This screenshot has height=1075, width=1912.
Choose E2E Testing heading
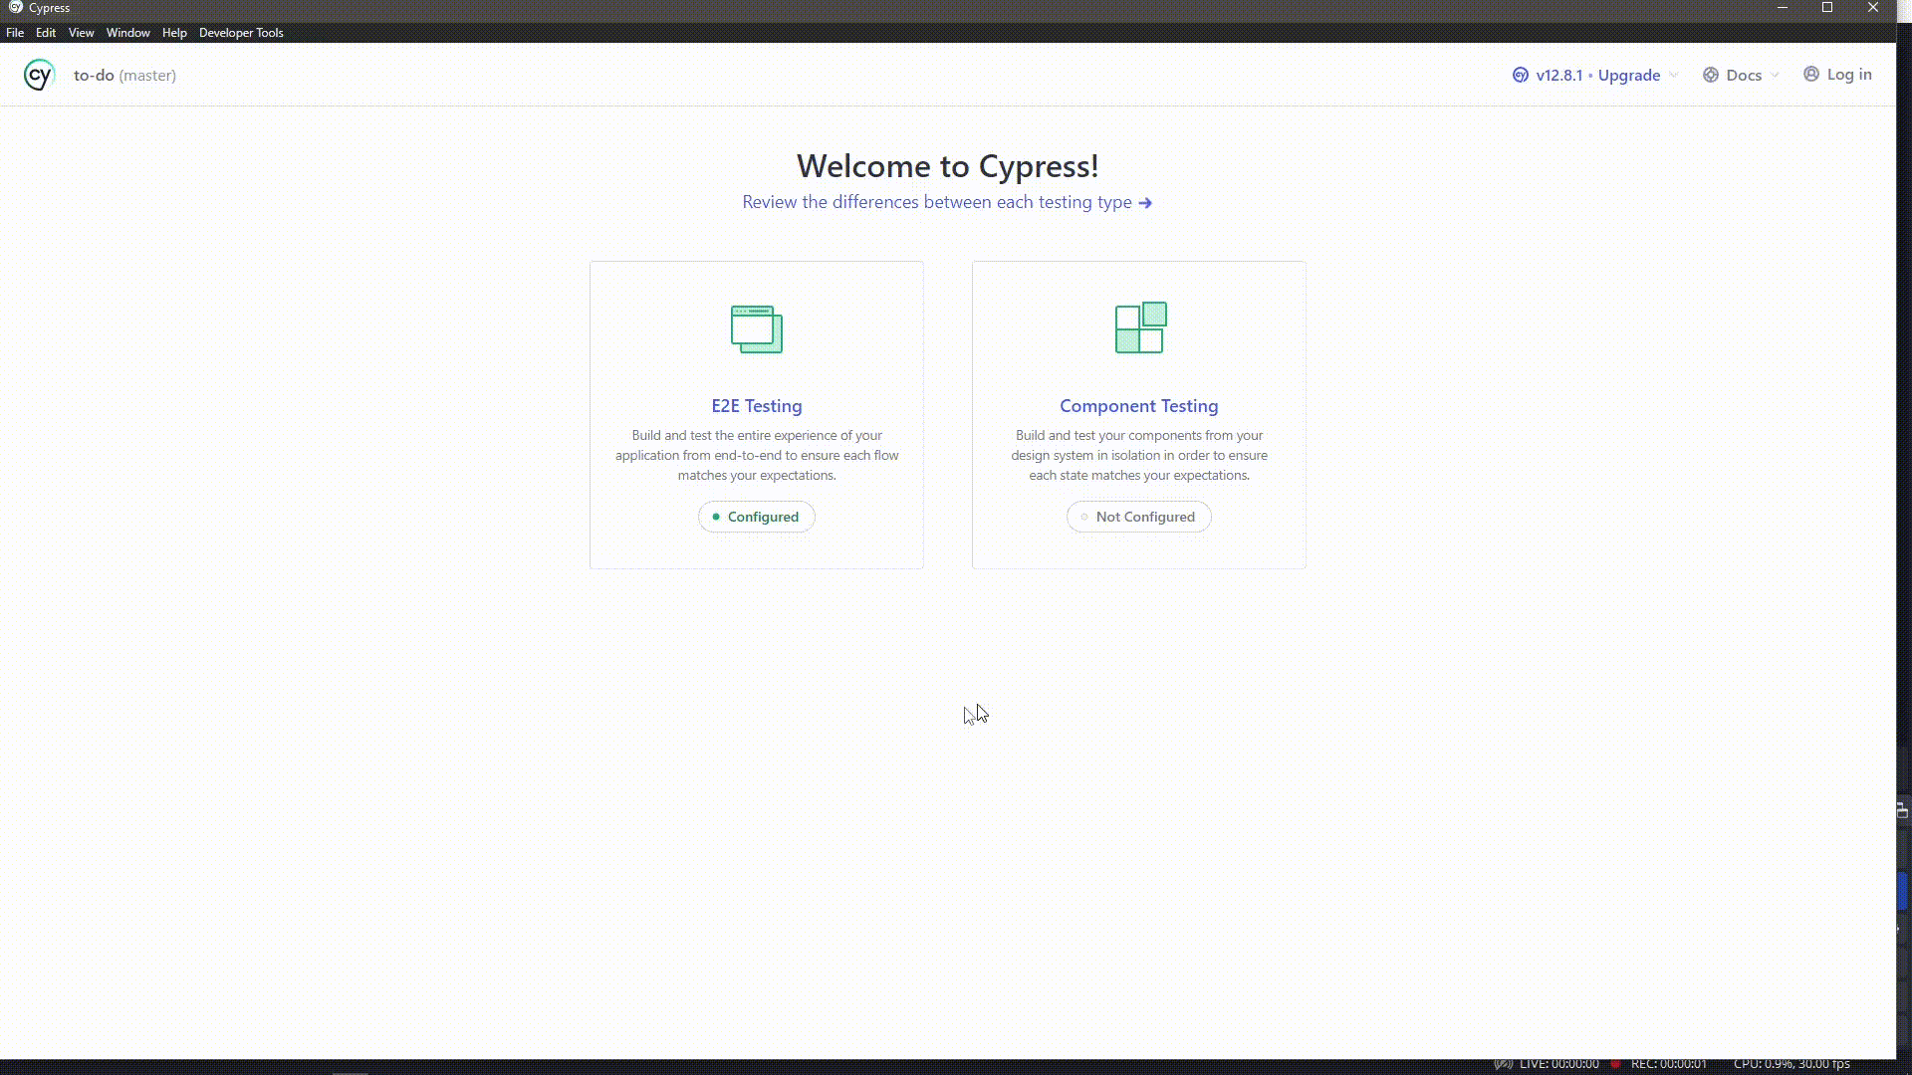coord(757,406)
